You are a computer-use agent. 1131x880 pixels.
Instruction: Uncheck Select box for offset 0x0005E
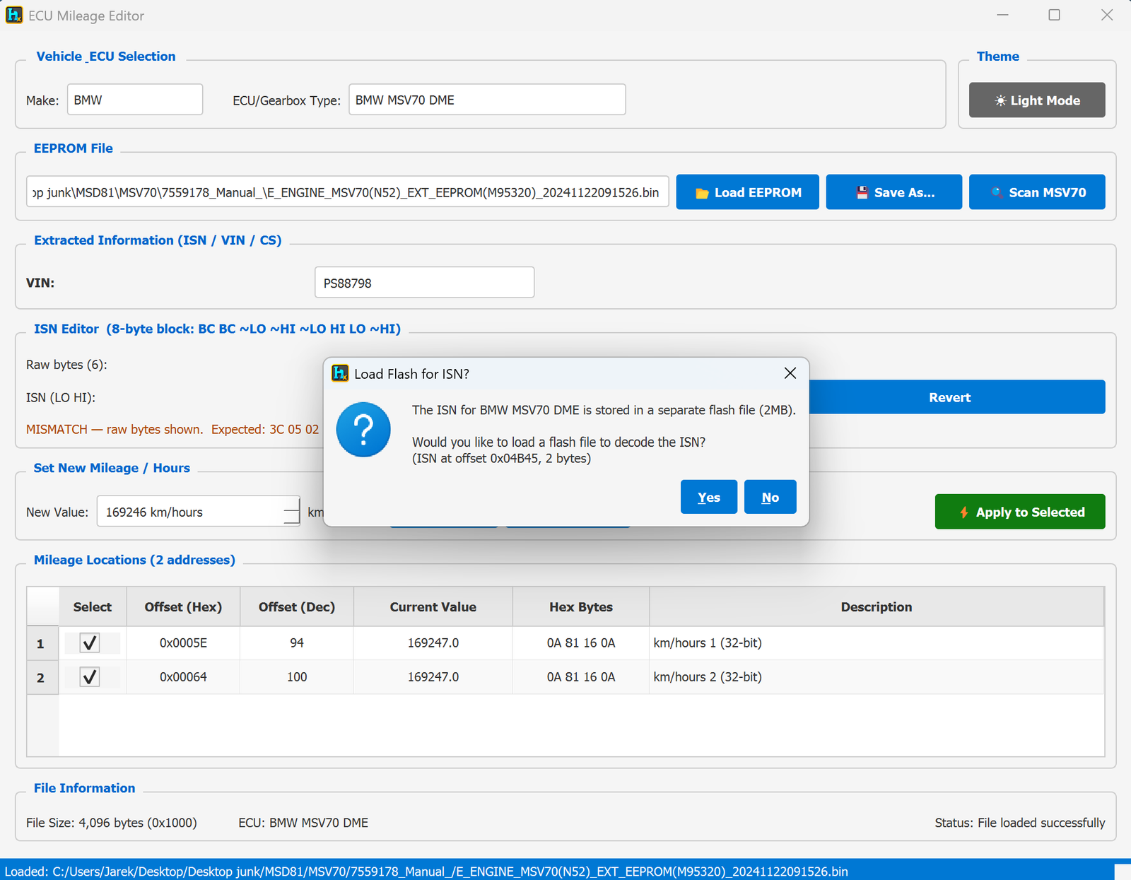[90, 643]
